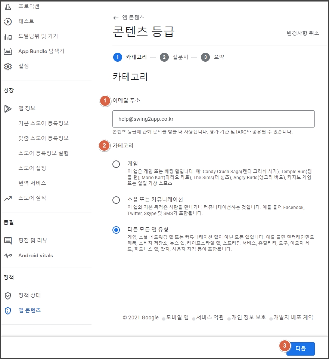The height and width of the screenshot is (359, 329).
Task: Click 변경사항 취소 link
Action: click(x=303, y=33)
